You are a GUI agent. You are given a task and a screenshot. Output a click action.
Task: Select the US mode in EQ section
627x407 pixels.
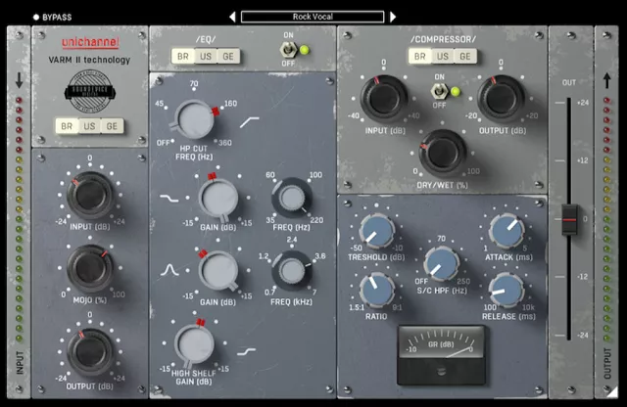[207, 58]
